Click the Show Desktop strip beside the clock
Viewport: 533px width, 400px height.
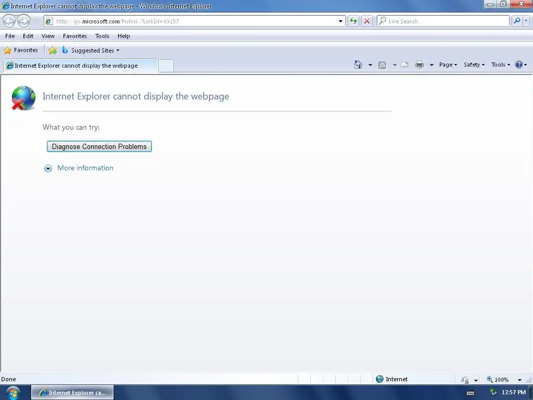pos(530,393)
